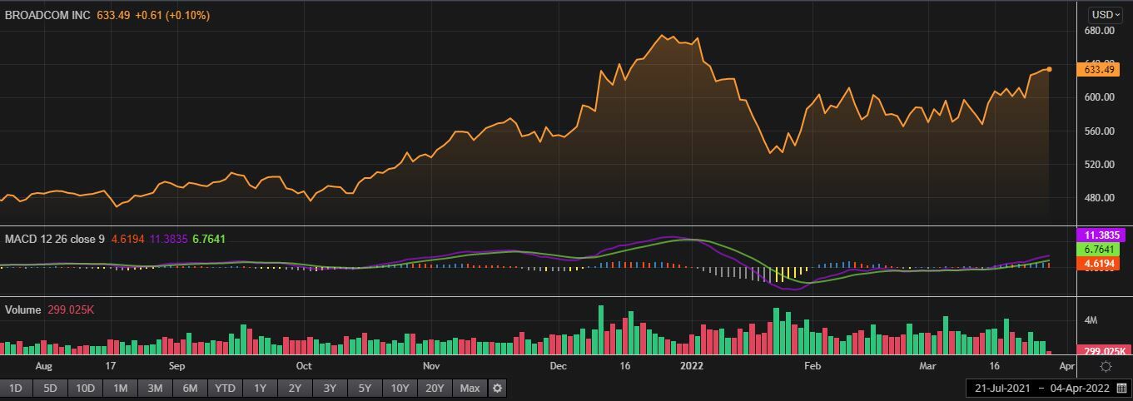Click the Aug date axis label

(x=44, y=366)
